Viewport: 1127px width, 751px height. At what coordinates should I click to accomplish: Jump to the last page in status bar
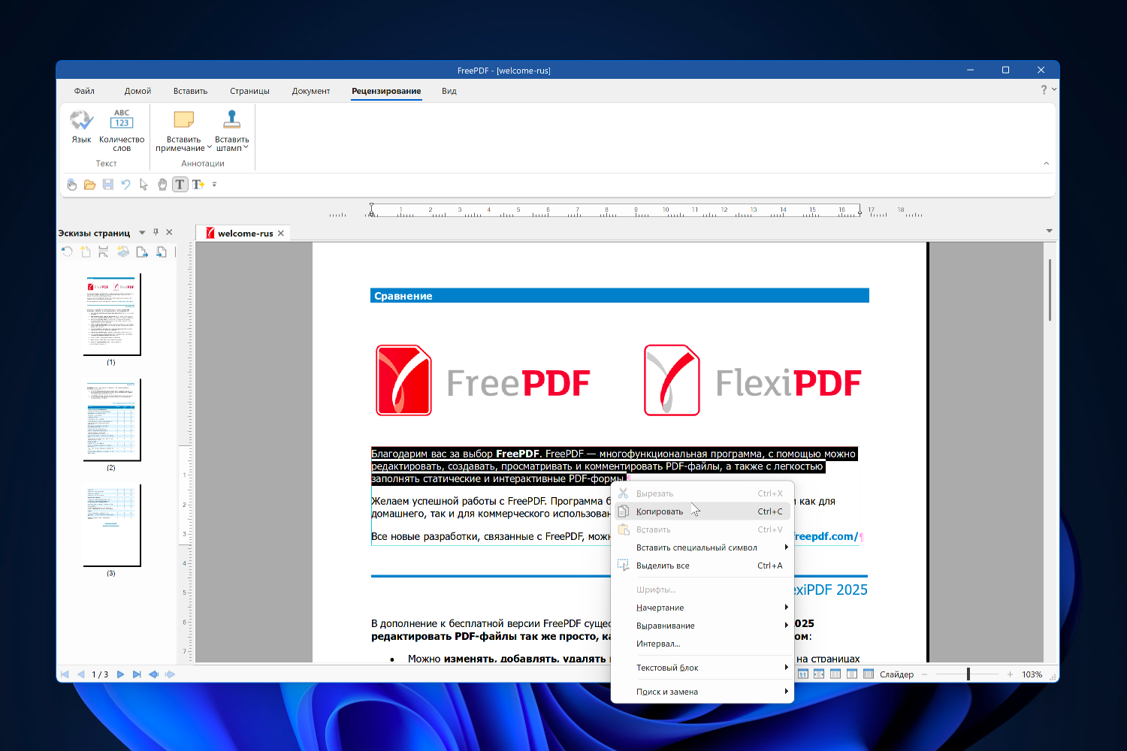(x=137, y=674)
